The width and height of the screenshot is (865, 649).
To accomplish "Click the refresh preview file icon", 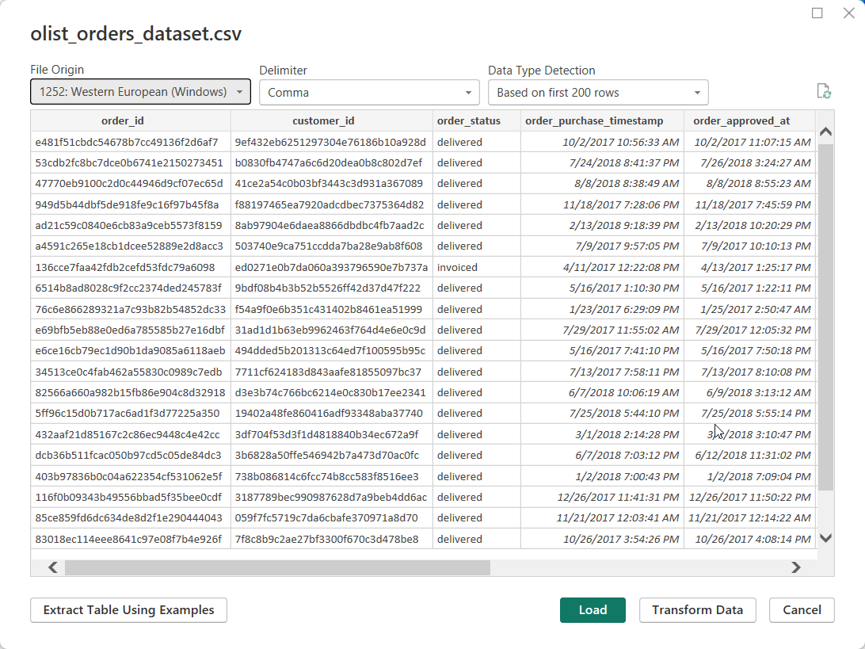I will [x=824, y=92].
